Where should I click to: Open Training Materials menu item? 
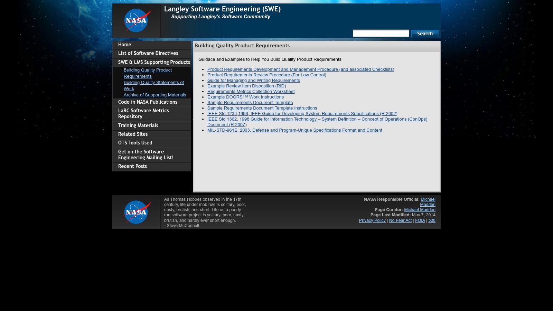[x=152, y=126]
